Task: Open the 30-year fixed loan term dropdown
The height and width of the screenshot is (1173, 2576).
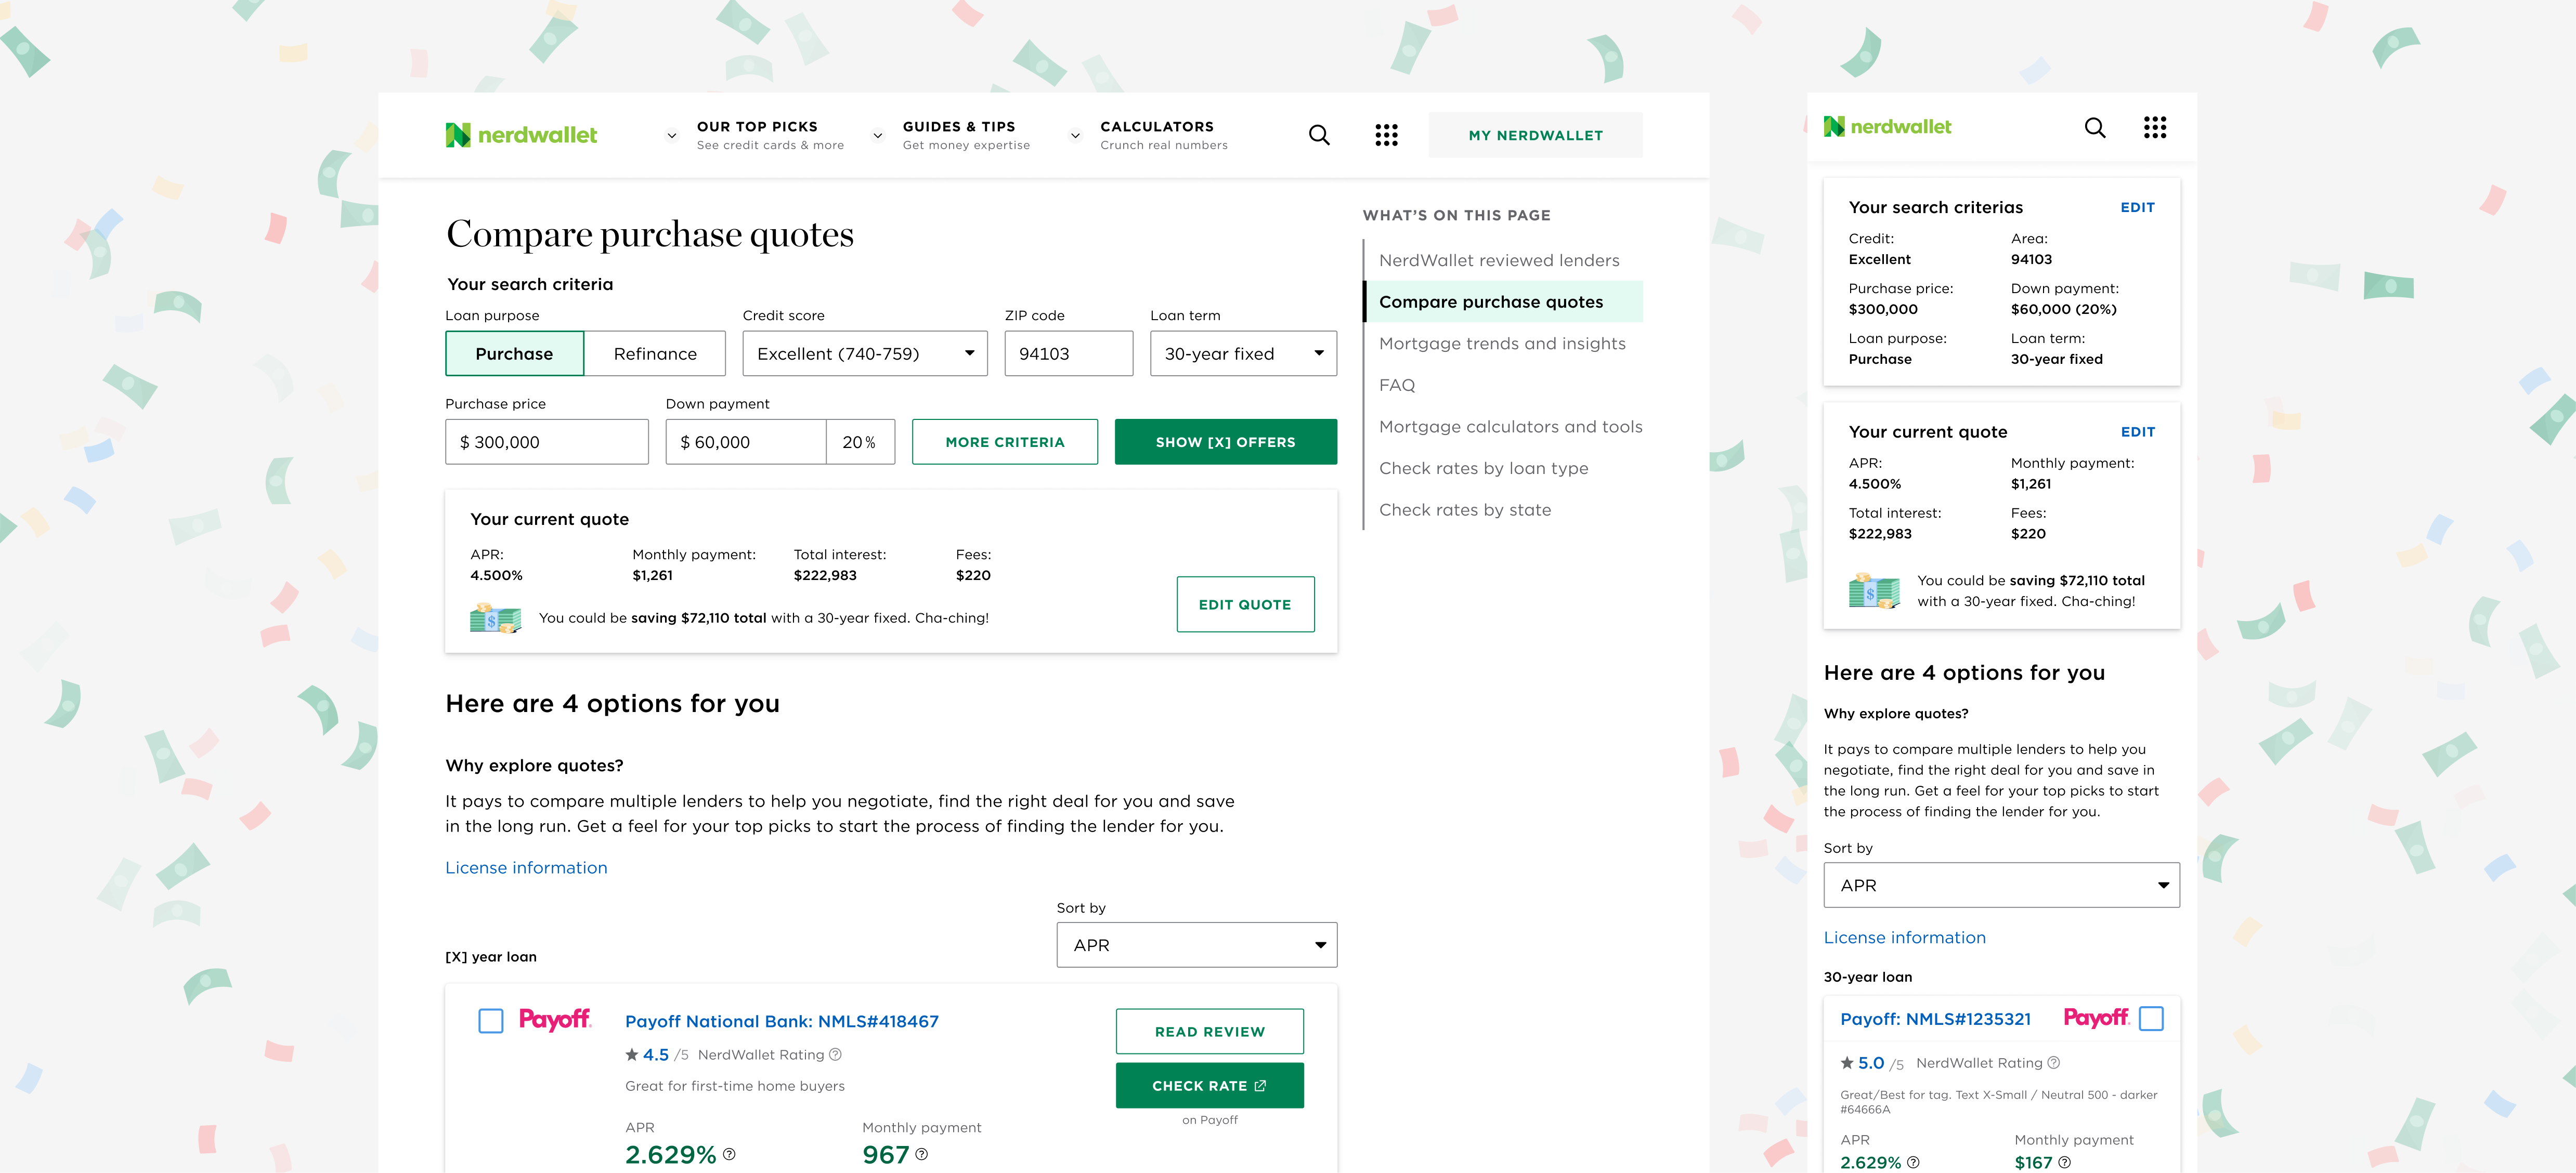Action: pos(1243,353)
